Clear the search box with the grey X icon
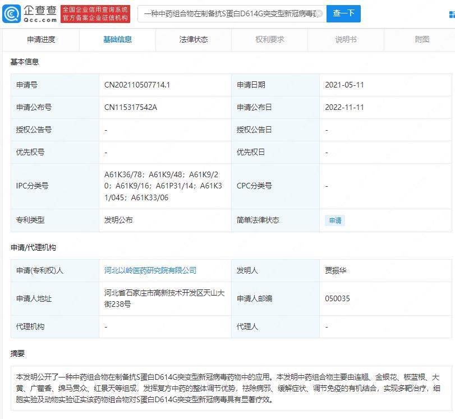 coord(319,13)
